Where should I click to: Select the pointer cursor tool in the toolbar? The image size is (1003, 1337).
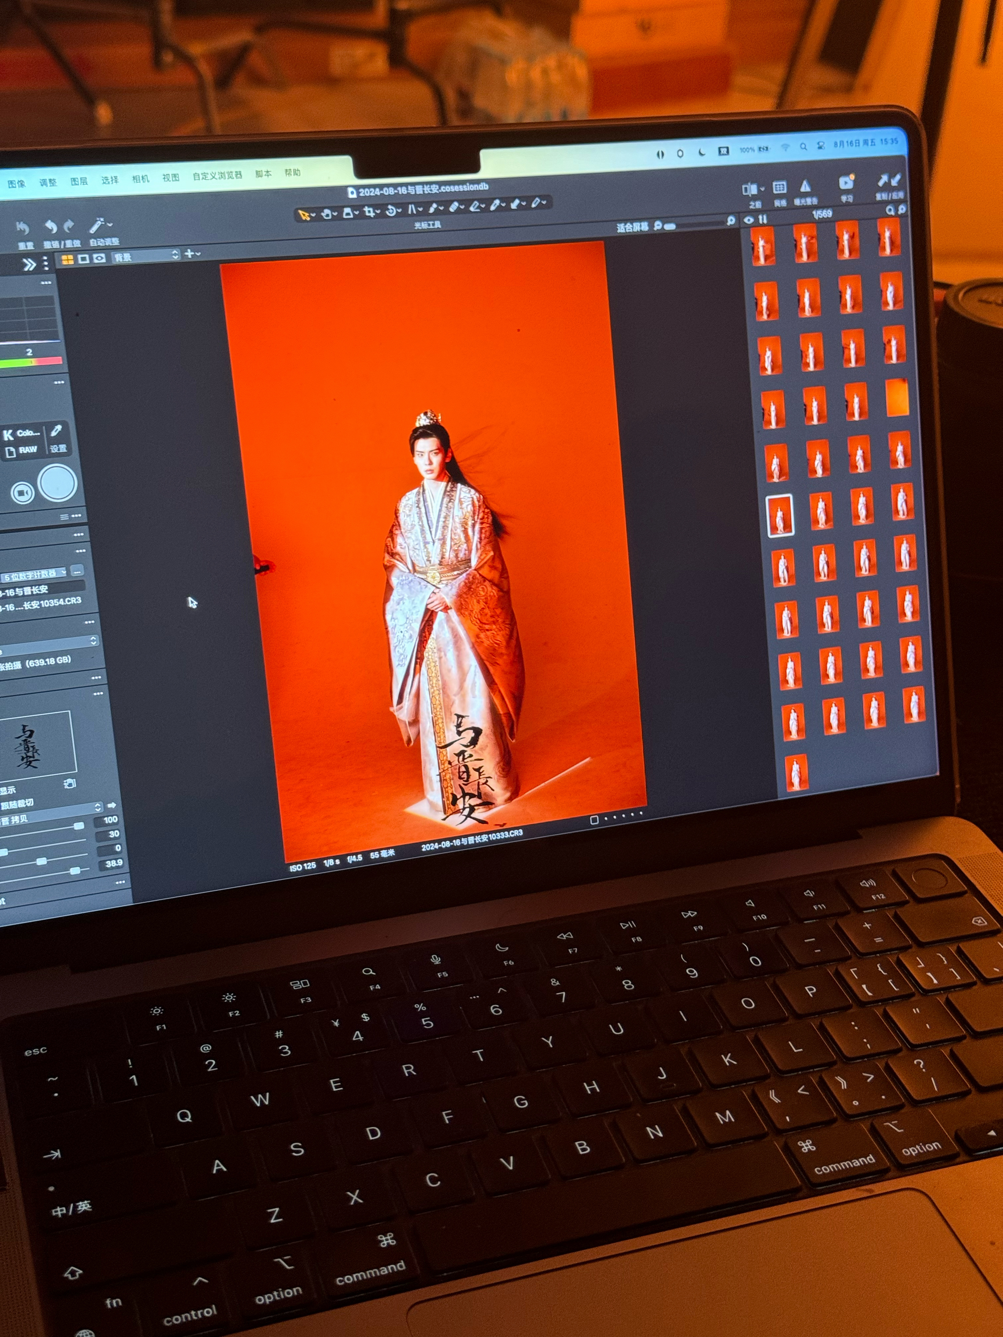(303, 215)
